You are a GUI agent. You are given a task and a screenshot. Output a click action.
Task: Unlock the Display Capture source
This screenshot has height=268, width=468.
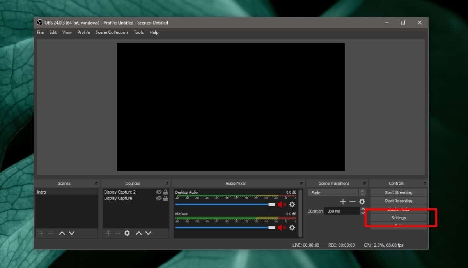coord(165,198)
